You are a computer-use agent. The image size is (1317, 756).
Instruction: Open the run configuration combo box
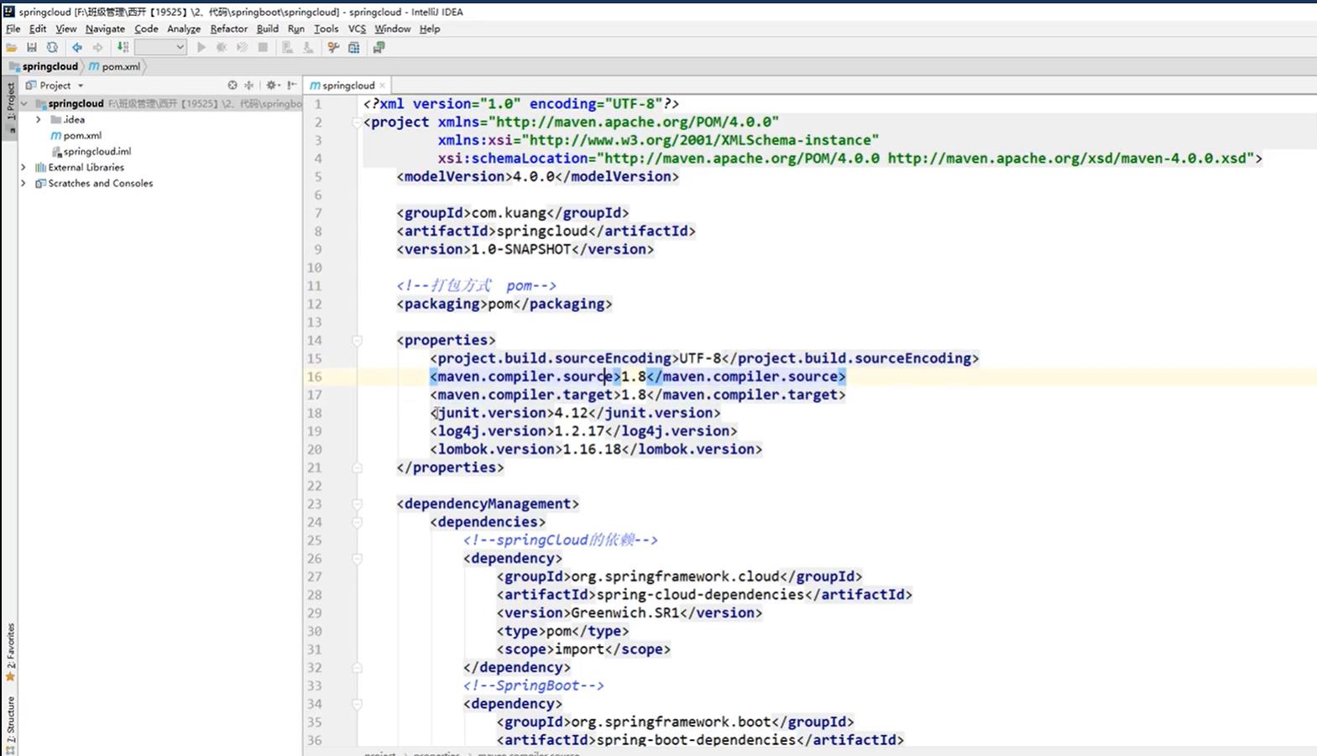[160, 48]
